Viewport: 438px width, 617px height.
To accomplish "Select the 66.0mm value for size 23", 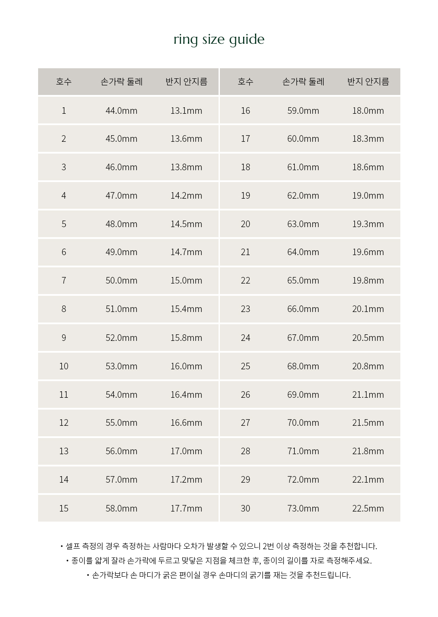I will (x=303, y=309).
